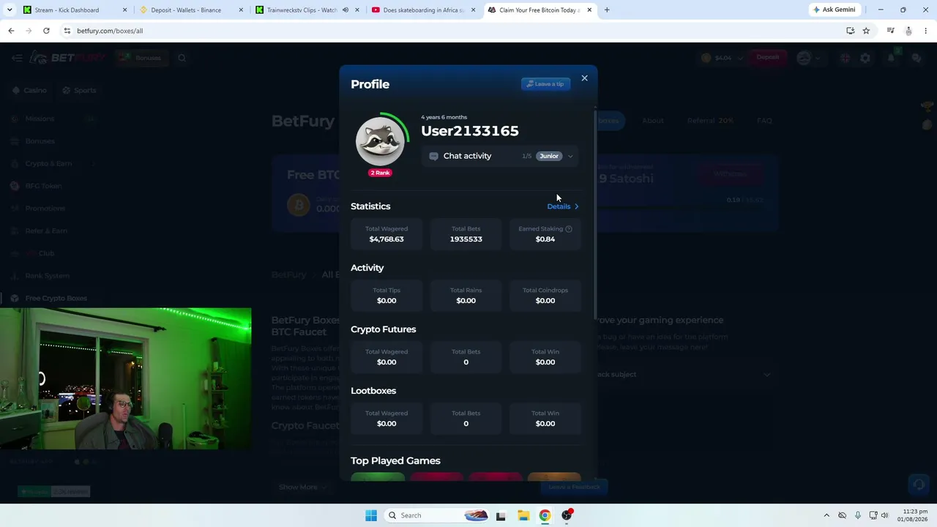Viewport: 937px width, 527px height.
Task: Click the raccoon profile avatar
Action: 380,141
